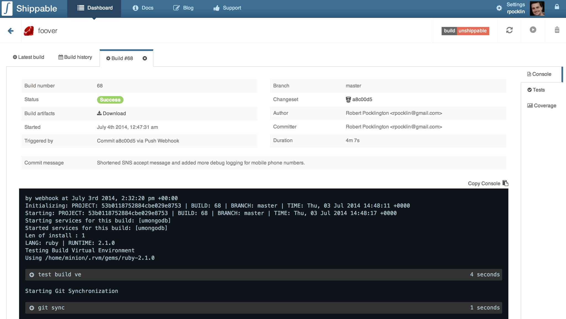
Task: Expand the git sync section
Action: point(264,308)
